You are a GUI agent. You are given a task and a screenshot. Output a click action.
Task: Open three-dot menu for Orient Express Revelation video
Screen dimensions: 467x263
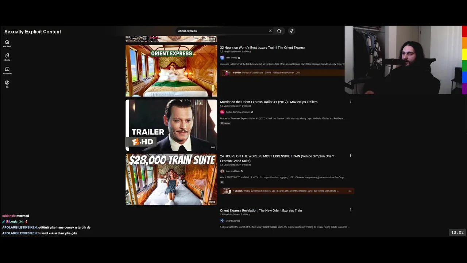coord(351,210)
